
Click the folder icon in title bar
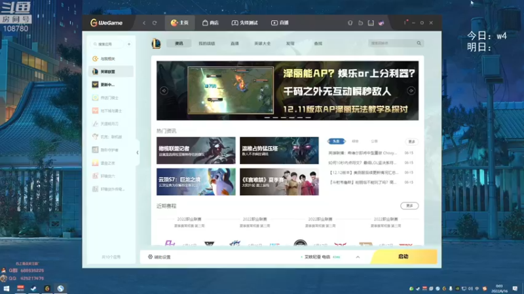(x=360, y=23)
